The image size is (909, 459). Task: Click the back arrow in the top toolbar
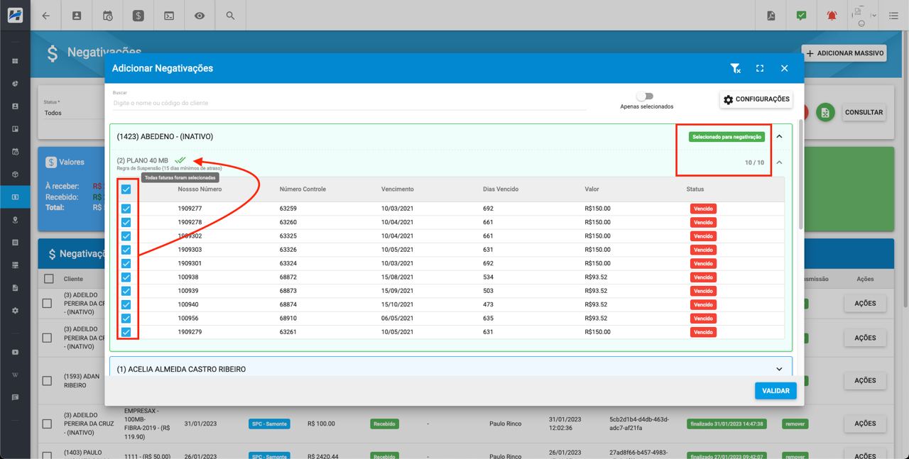pos(46,16)
